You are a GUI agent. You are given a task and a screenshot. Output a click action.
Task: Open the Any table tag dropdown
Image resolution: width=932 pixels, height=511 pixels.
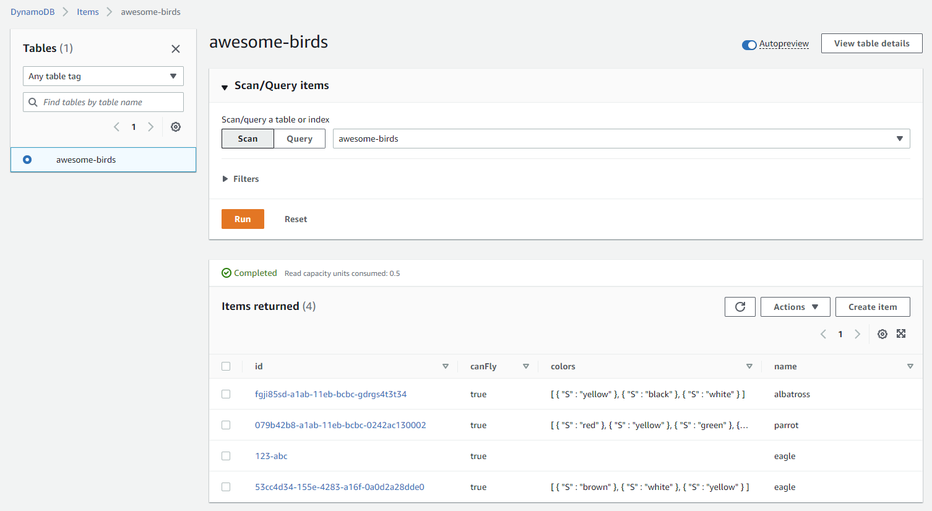pos(103,76)
